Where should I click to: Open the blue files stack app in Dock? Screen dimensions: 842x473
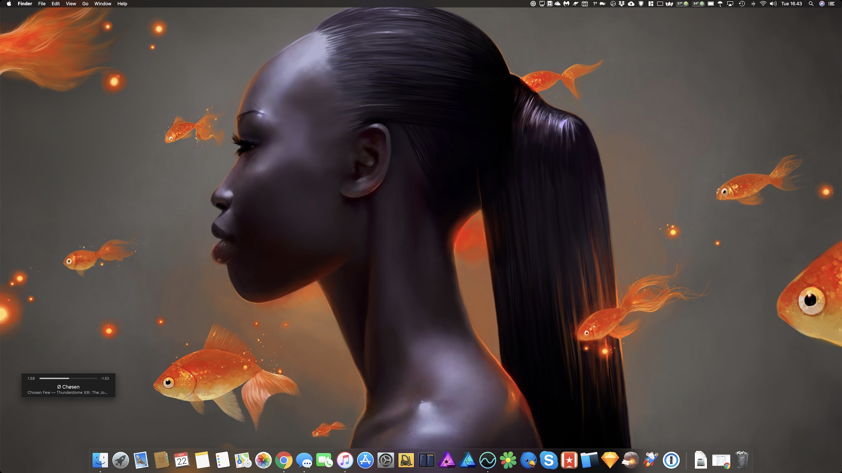(590, 460)
